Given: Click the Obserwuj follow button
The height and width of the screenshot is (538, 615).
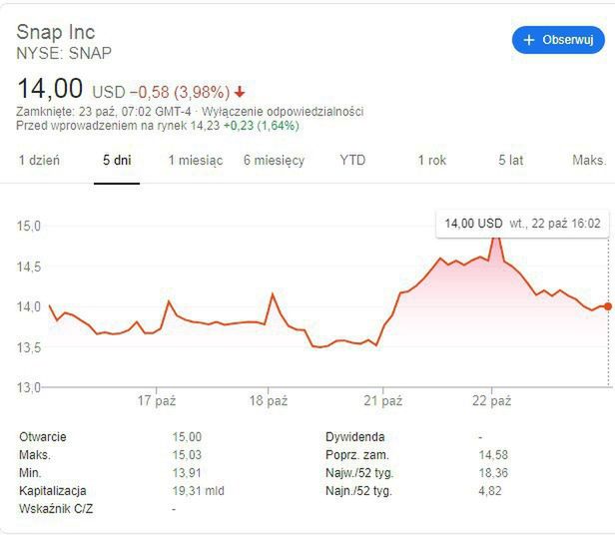Looking at the screenshot, I should (558, 40).
